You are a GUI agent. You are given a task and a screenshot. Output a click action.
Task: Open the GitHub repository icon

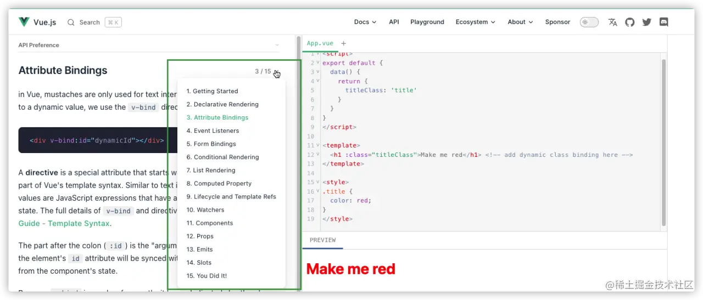click(630, 22)
